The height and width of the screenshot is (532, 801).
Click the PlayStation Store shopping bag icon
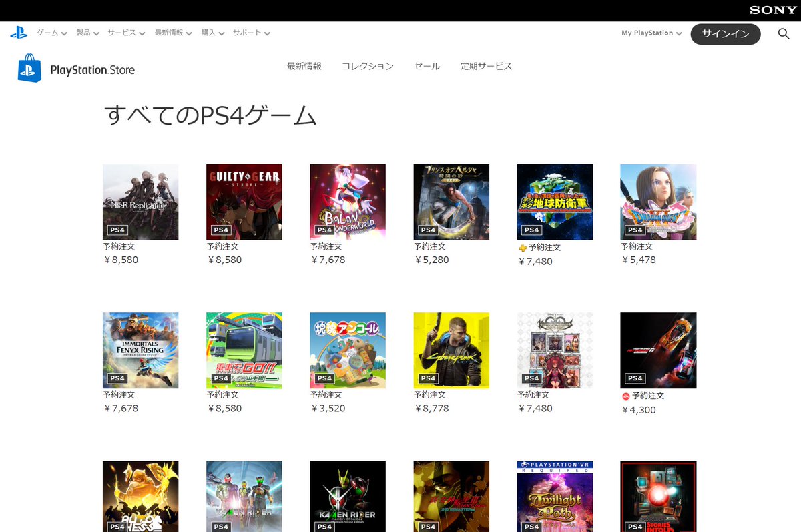[x=30, y=68]
